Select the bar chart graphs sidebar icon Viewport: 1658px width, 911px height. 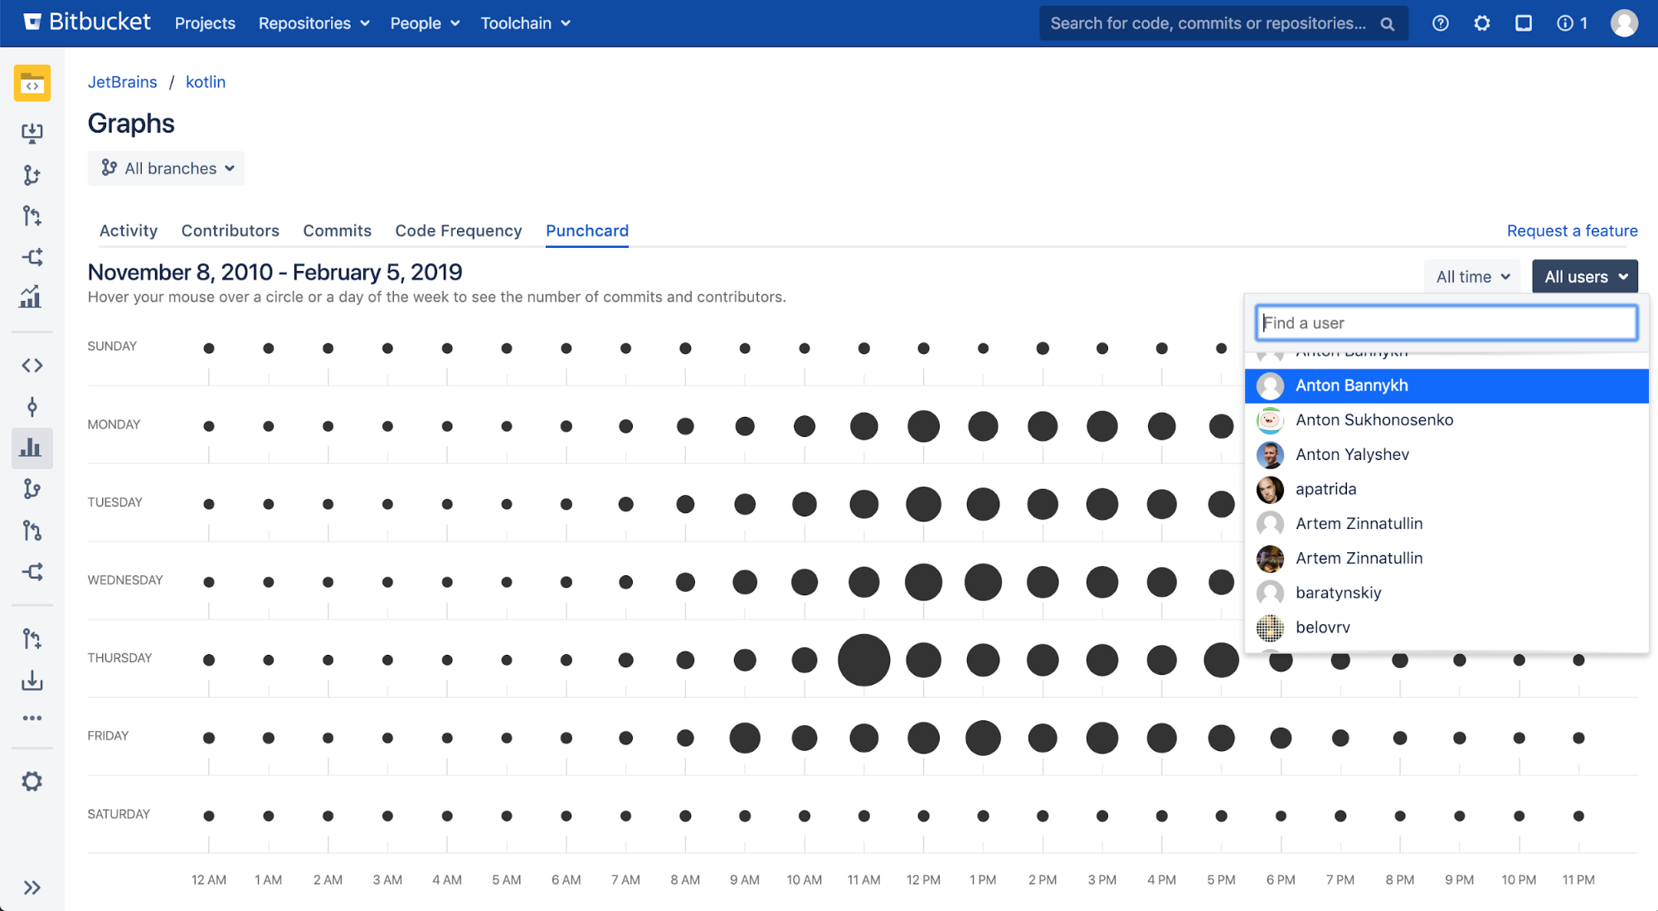pyautogui.click(x=32, y=448)
